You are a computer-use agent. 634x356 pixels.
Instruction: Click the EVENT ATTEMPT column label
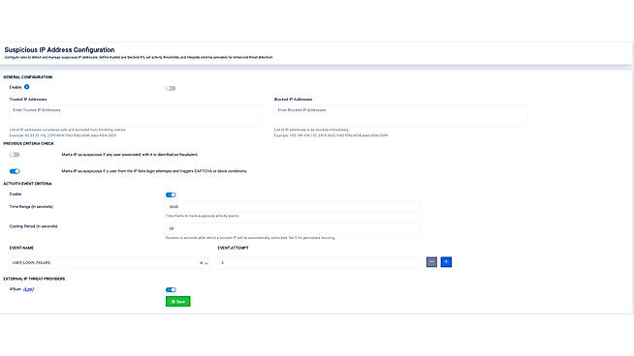coord(234,248)
